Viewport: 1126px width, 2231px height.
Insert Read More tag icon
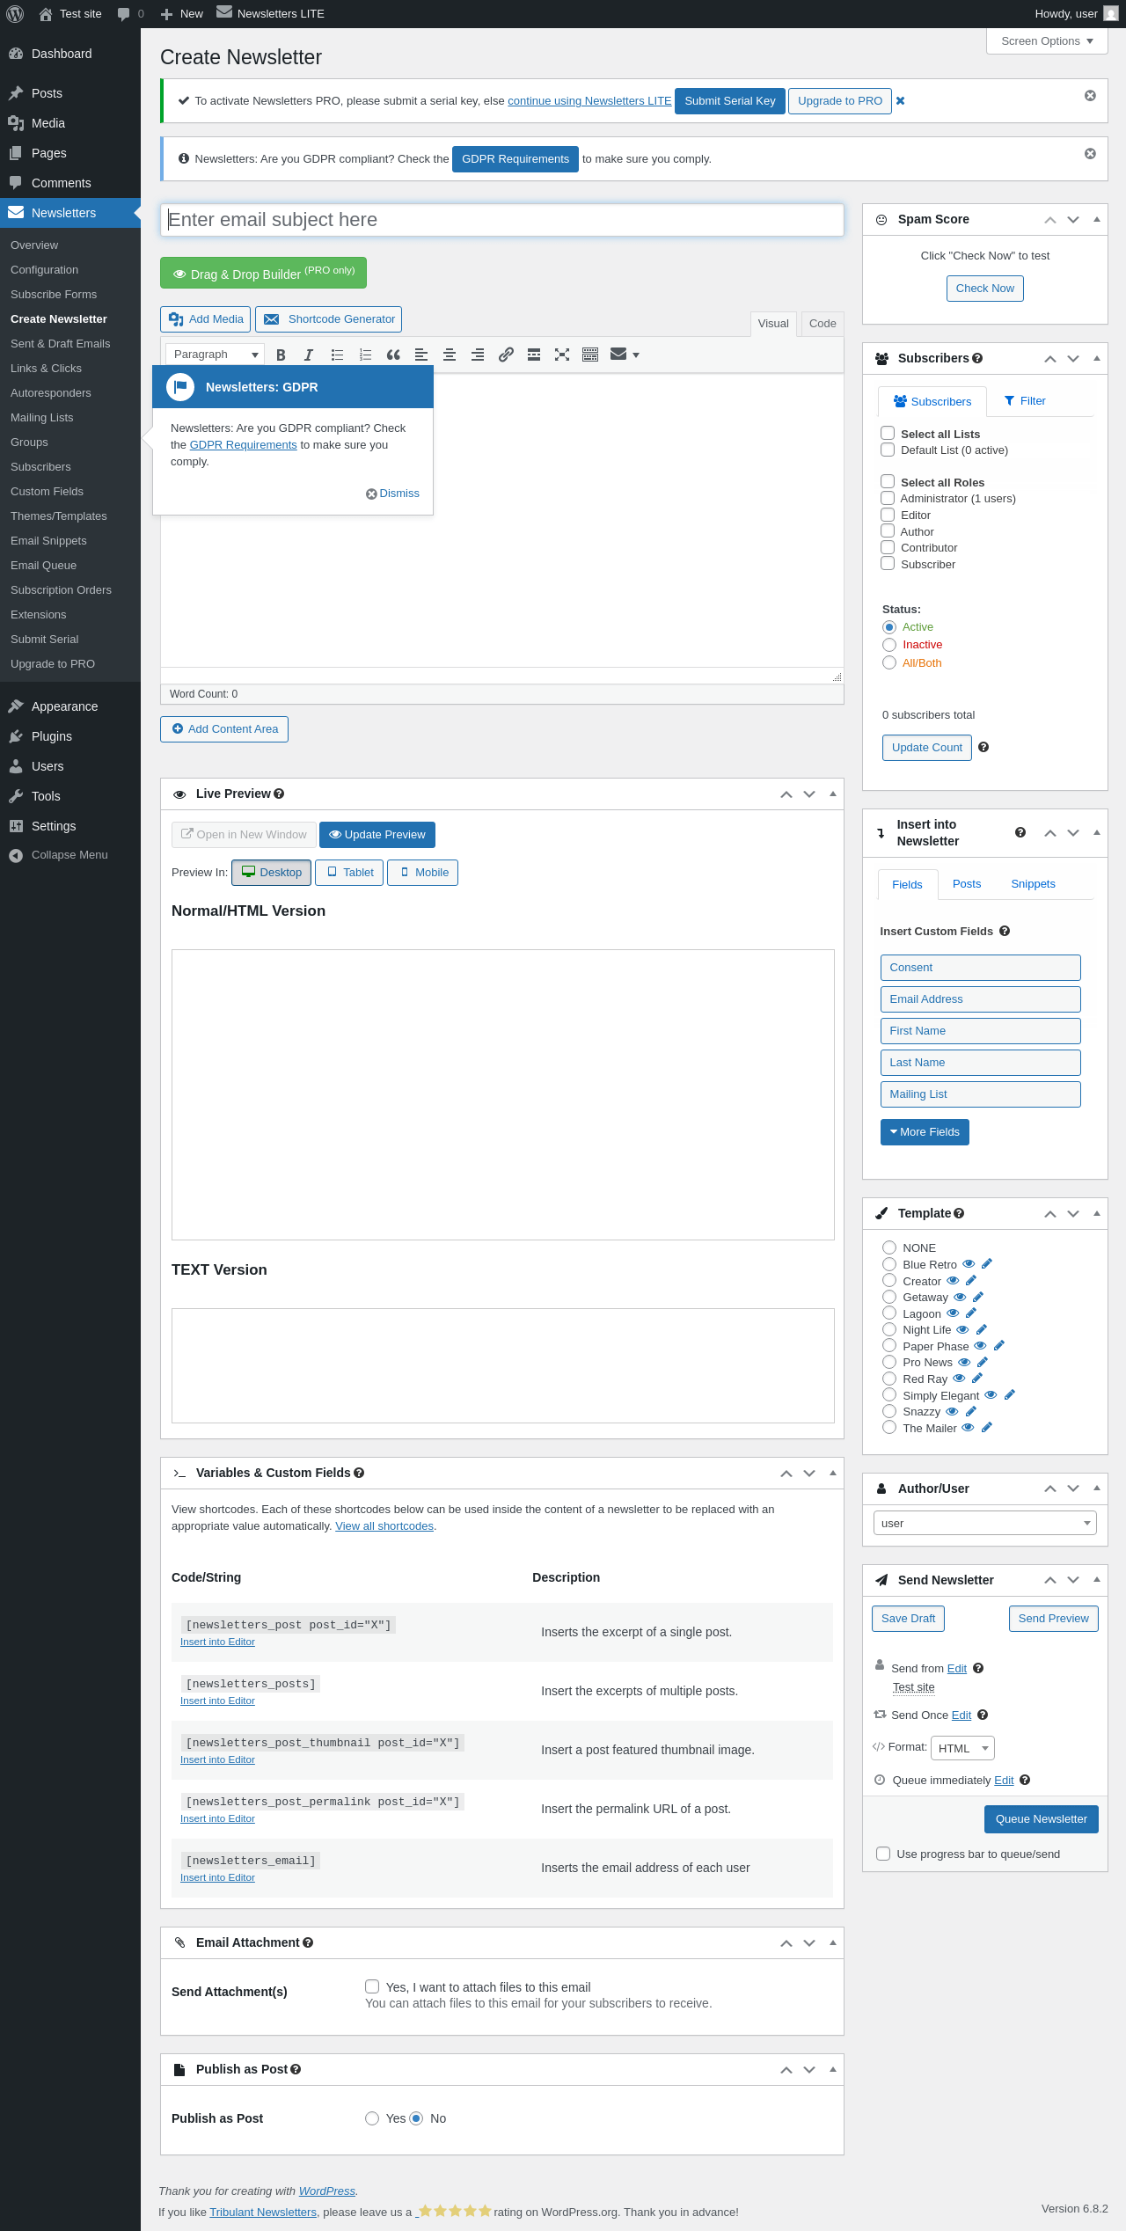point(534,355)
